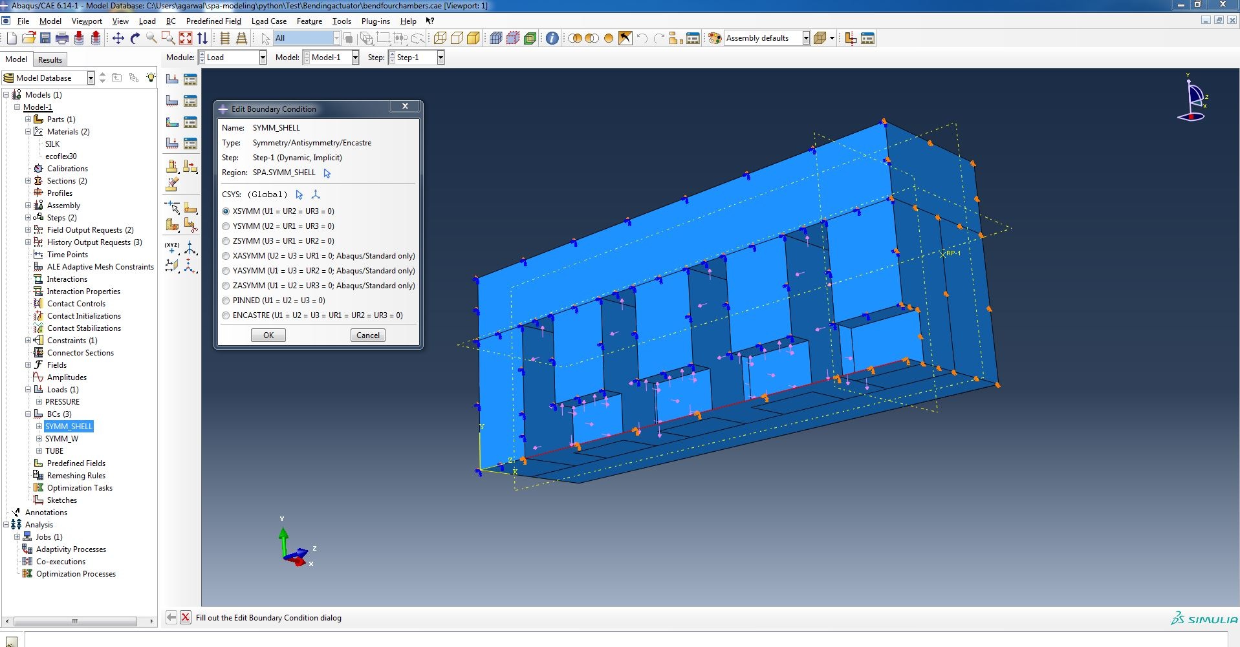The width and height of the screenshot is (1240, 647).
Task: Select the YASYMM radio button
Action: click(226, 271)
